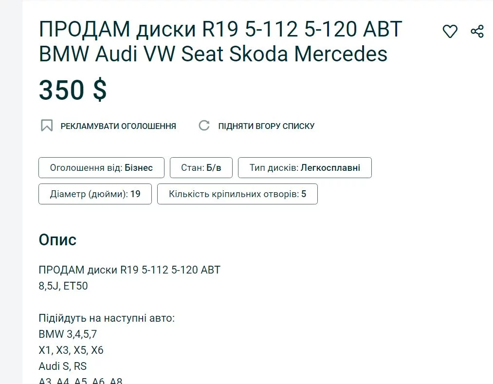493x384 pixels.
Task: Open the РЕКЛАМУВАТИ ОГОЛОШЕННЯ link
Action: [x=118, y=126]
